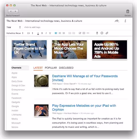Image resolution: width=137 pixels, height=139 pixels.
Task: Click the encrypt circle icon
Action: click(102, 33)
